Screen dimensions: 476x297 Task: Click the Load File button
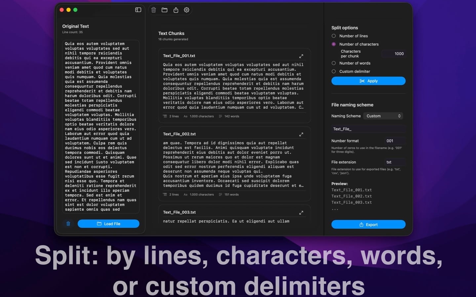(x=108, y=224)
